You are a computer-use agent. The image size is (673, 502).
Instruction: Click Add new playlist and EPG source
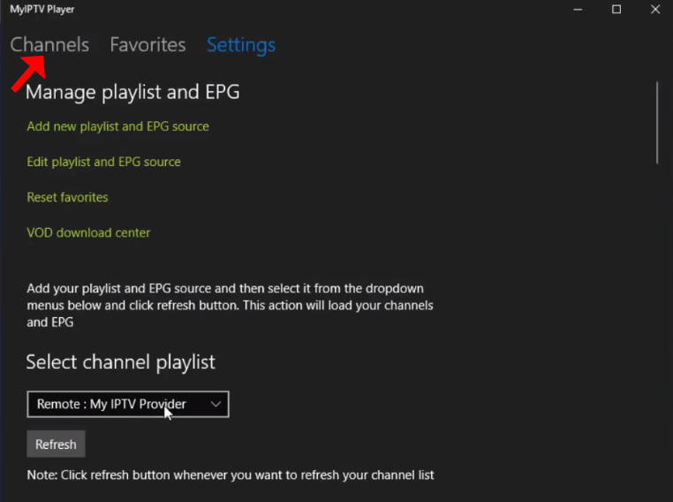(117, 126)
